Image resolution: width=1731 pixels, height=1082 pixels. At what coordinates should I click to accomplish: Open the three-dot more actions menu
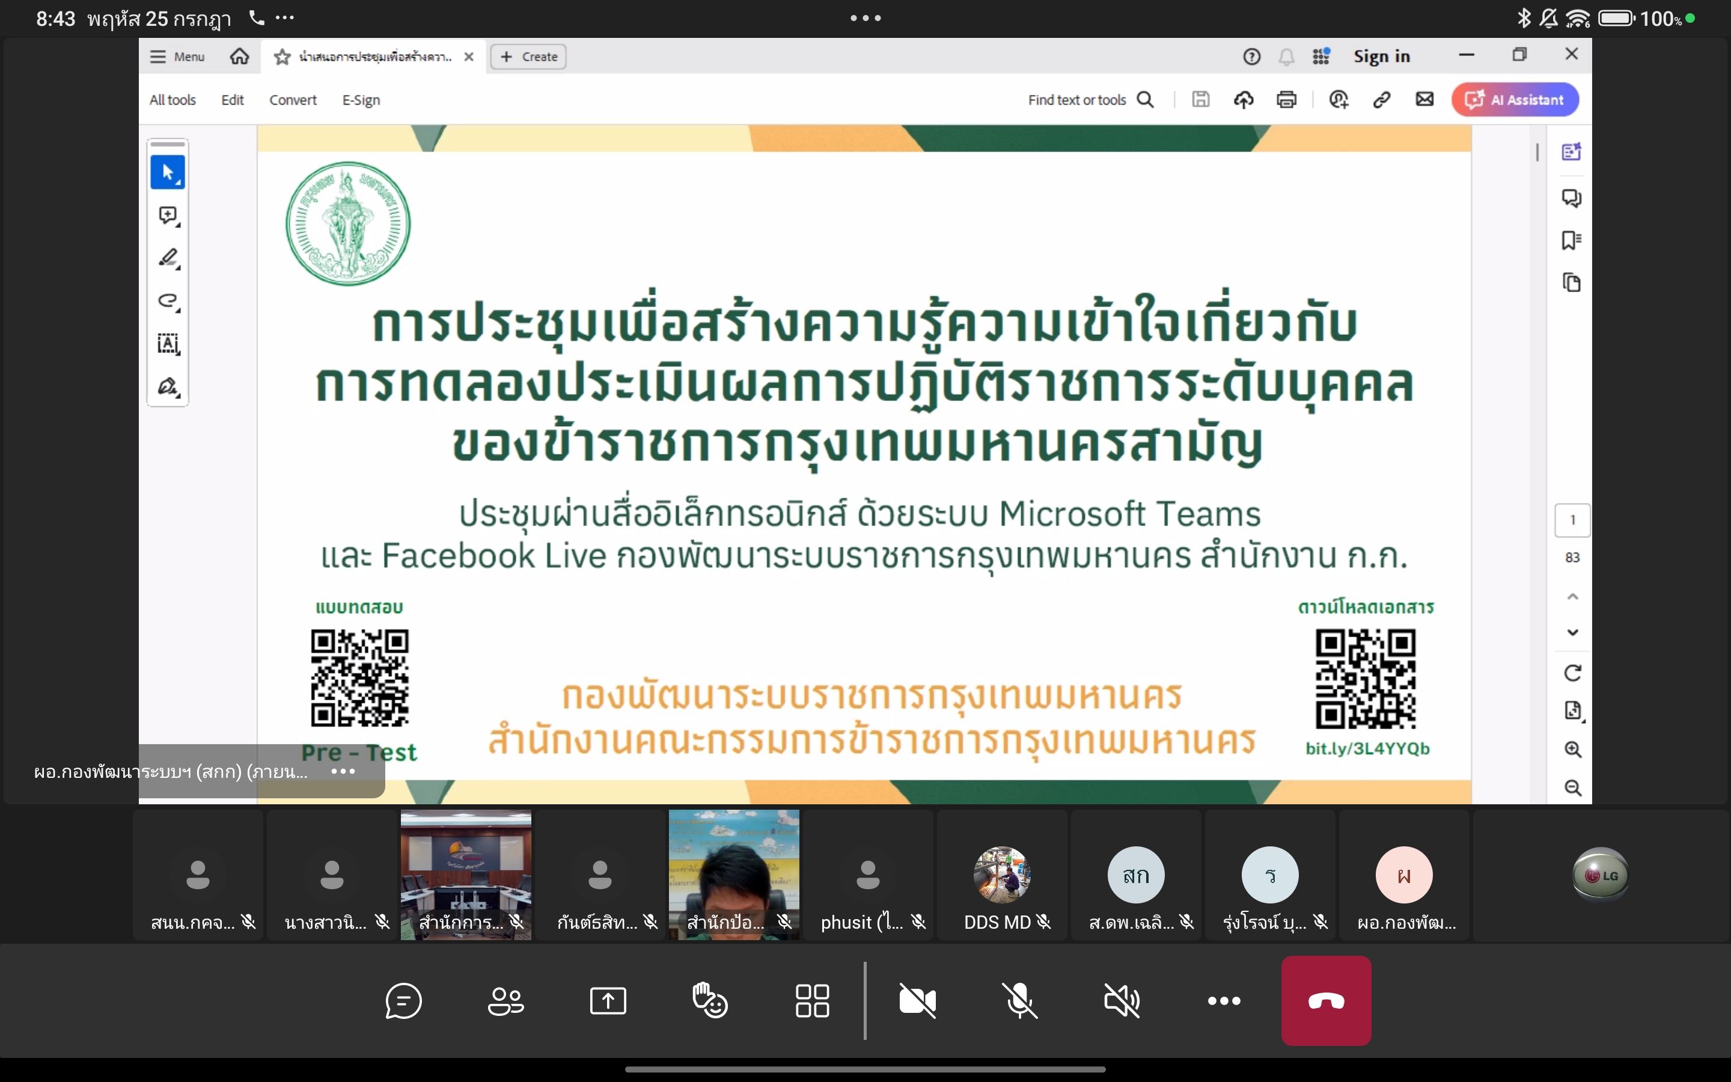coord(1224,1000)
